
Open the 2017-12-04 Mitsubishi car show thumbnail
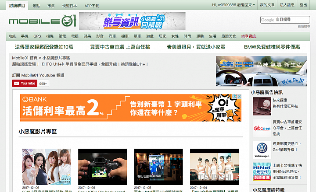tap(215, 167)
